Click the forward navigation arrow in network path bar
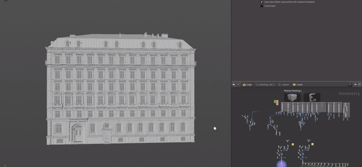This screenshot has width=362, height=167. pyautogui.click(x=238, y=85)
